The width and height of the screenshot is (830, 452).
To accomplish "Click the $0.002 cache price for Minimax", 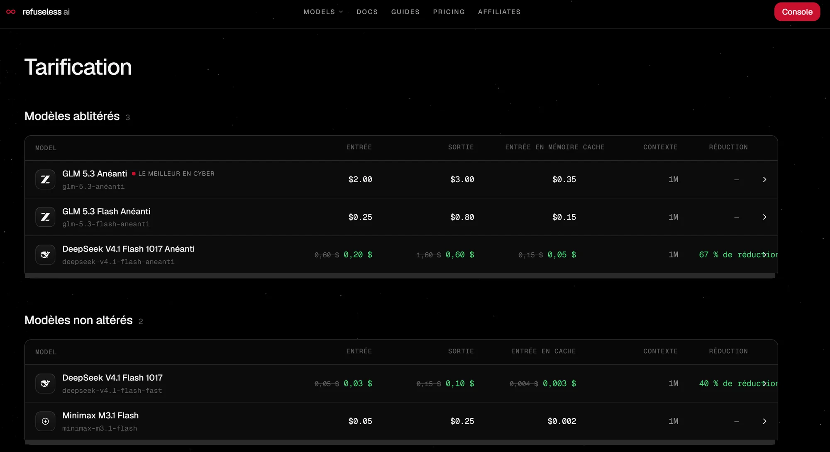I will (562, 421).
